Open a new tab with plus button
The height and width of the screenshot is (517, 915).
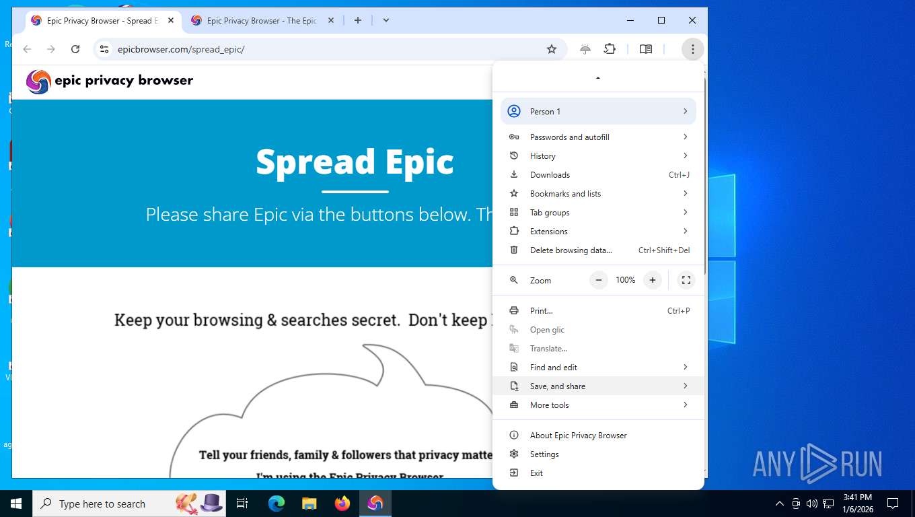coord(358,20)
